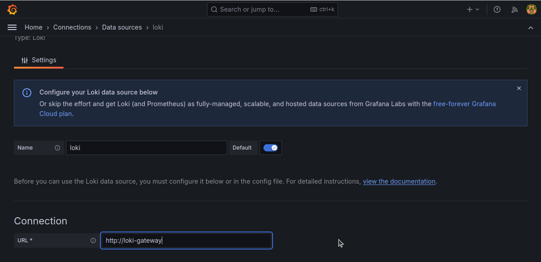The image size is (541, 262).
Task: Click the user profile avatar
Action: click(531, 9)
